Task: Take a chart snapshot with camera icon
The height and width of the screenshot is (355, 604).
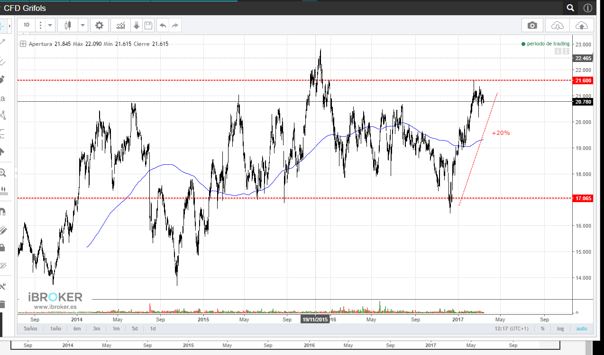Action: 532,25
